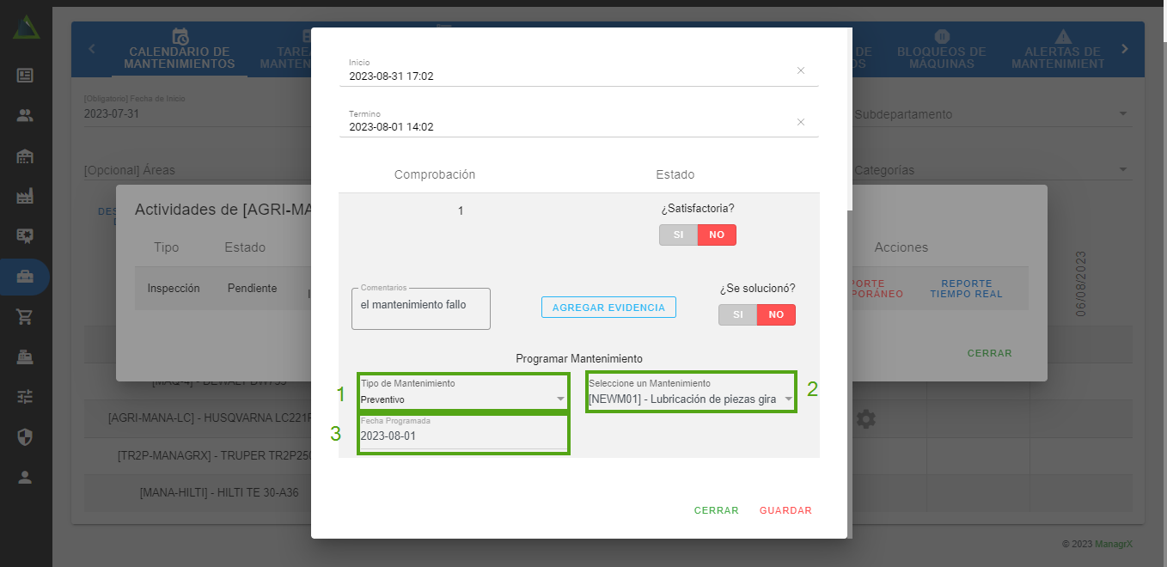
Task: Clear the Termino date with the X icon
Action: tap(800, 122)
